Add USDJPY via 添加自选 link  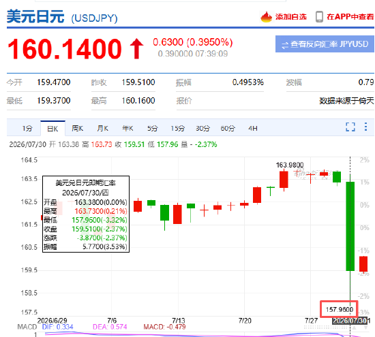(291, 17)
